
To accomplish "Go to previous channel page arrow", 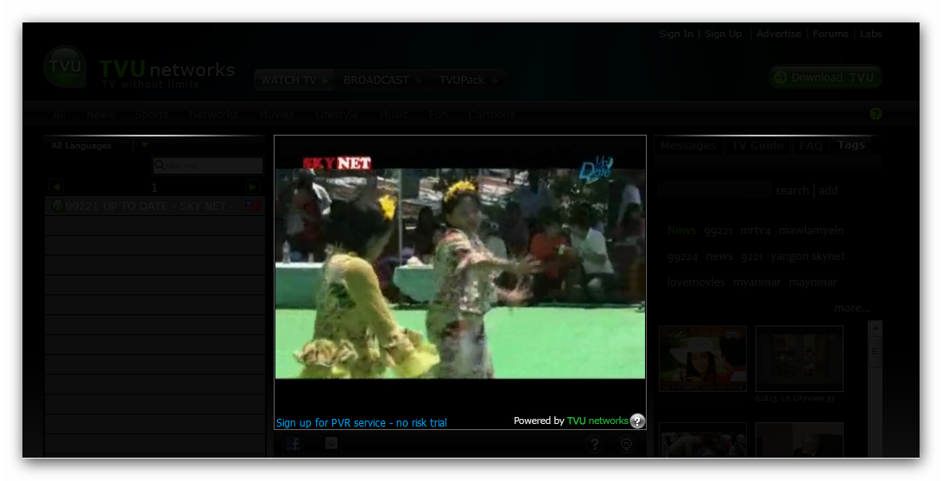I will [x=56, y=187].
